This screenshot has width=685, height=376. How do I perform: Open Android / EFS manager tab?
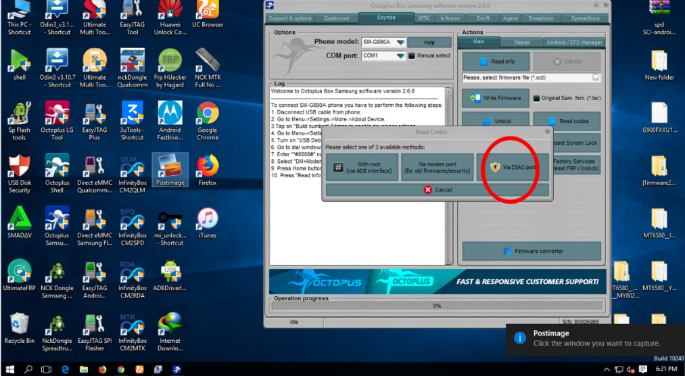point(574,43)
